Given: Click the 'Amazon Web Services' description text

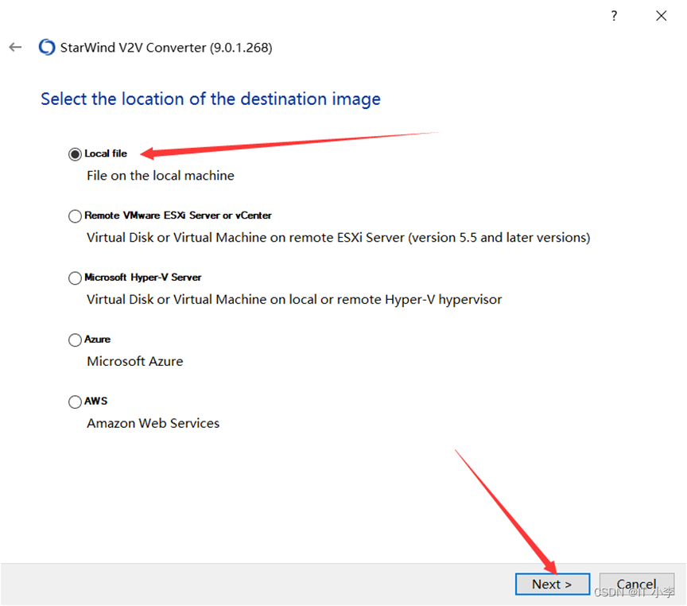Looking at the screenshot, I should tap(153, 423).
